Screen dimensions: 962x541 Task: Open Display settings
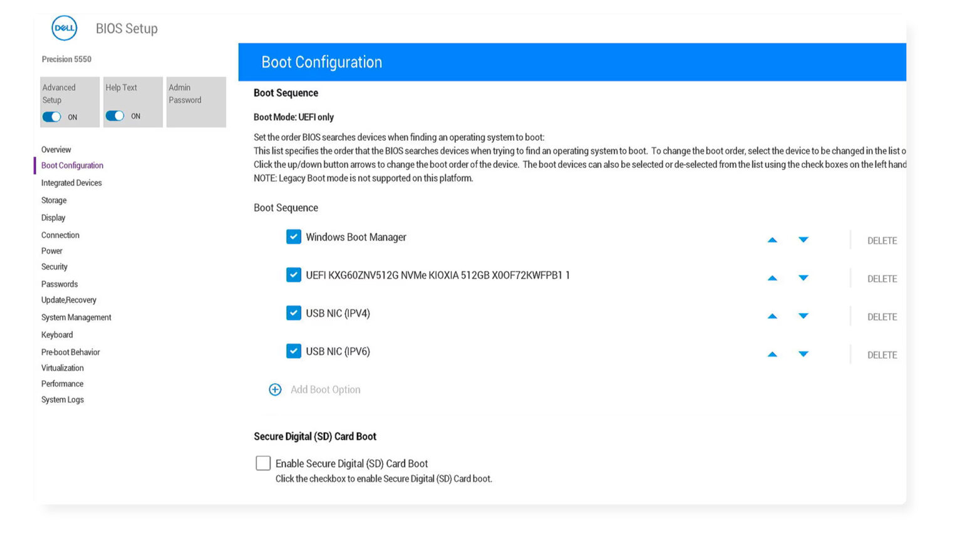tap(53, 218)
